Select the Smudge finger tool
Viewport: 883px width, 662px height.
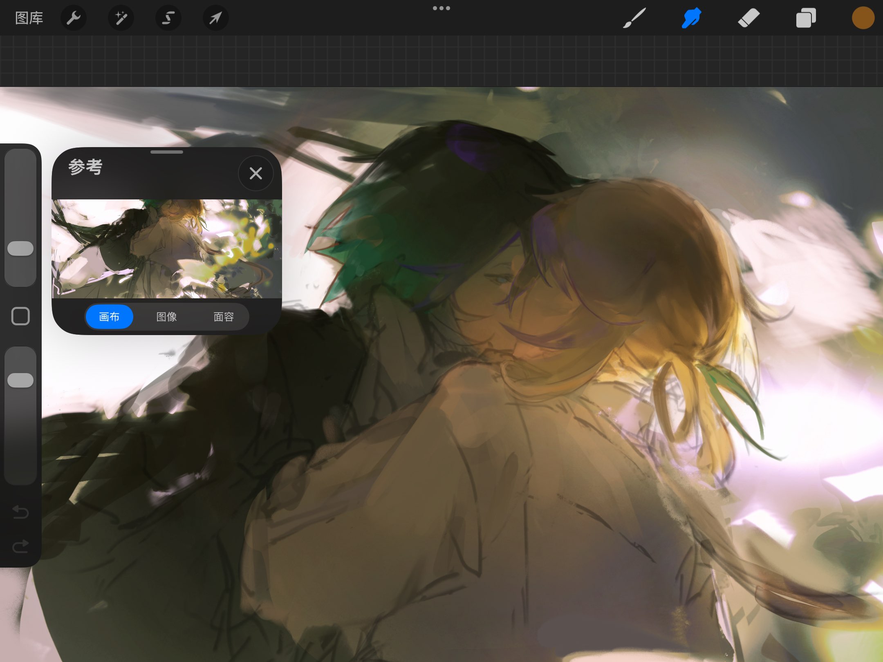[x=691, y=18]
